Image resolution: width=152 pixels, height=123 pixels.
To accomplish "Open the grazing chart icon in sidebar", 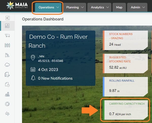I will (x=7, y=55).
